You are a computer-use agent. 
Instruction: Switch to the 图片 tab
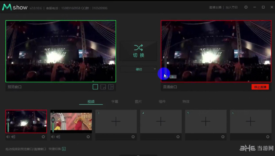[138, 102]
